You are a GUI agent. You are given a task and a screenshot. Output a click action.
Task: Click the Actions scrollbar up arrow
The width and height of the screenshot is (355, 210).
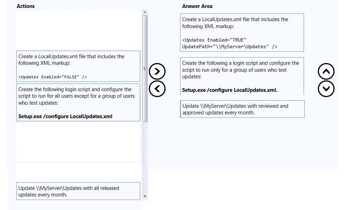(145, 12)
